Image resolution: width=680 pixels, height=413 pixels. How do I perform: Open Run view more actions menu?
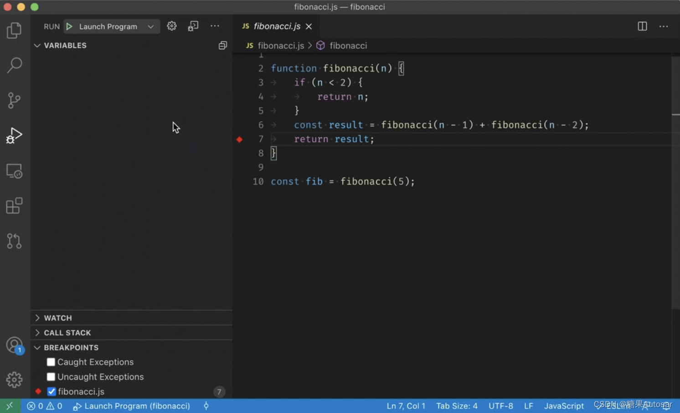click(x=215, y=26)
